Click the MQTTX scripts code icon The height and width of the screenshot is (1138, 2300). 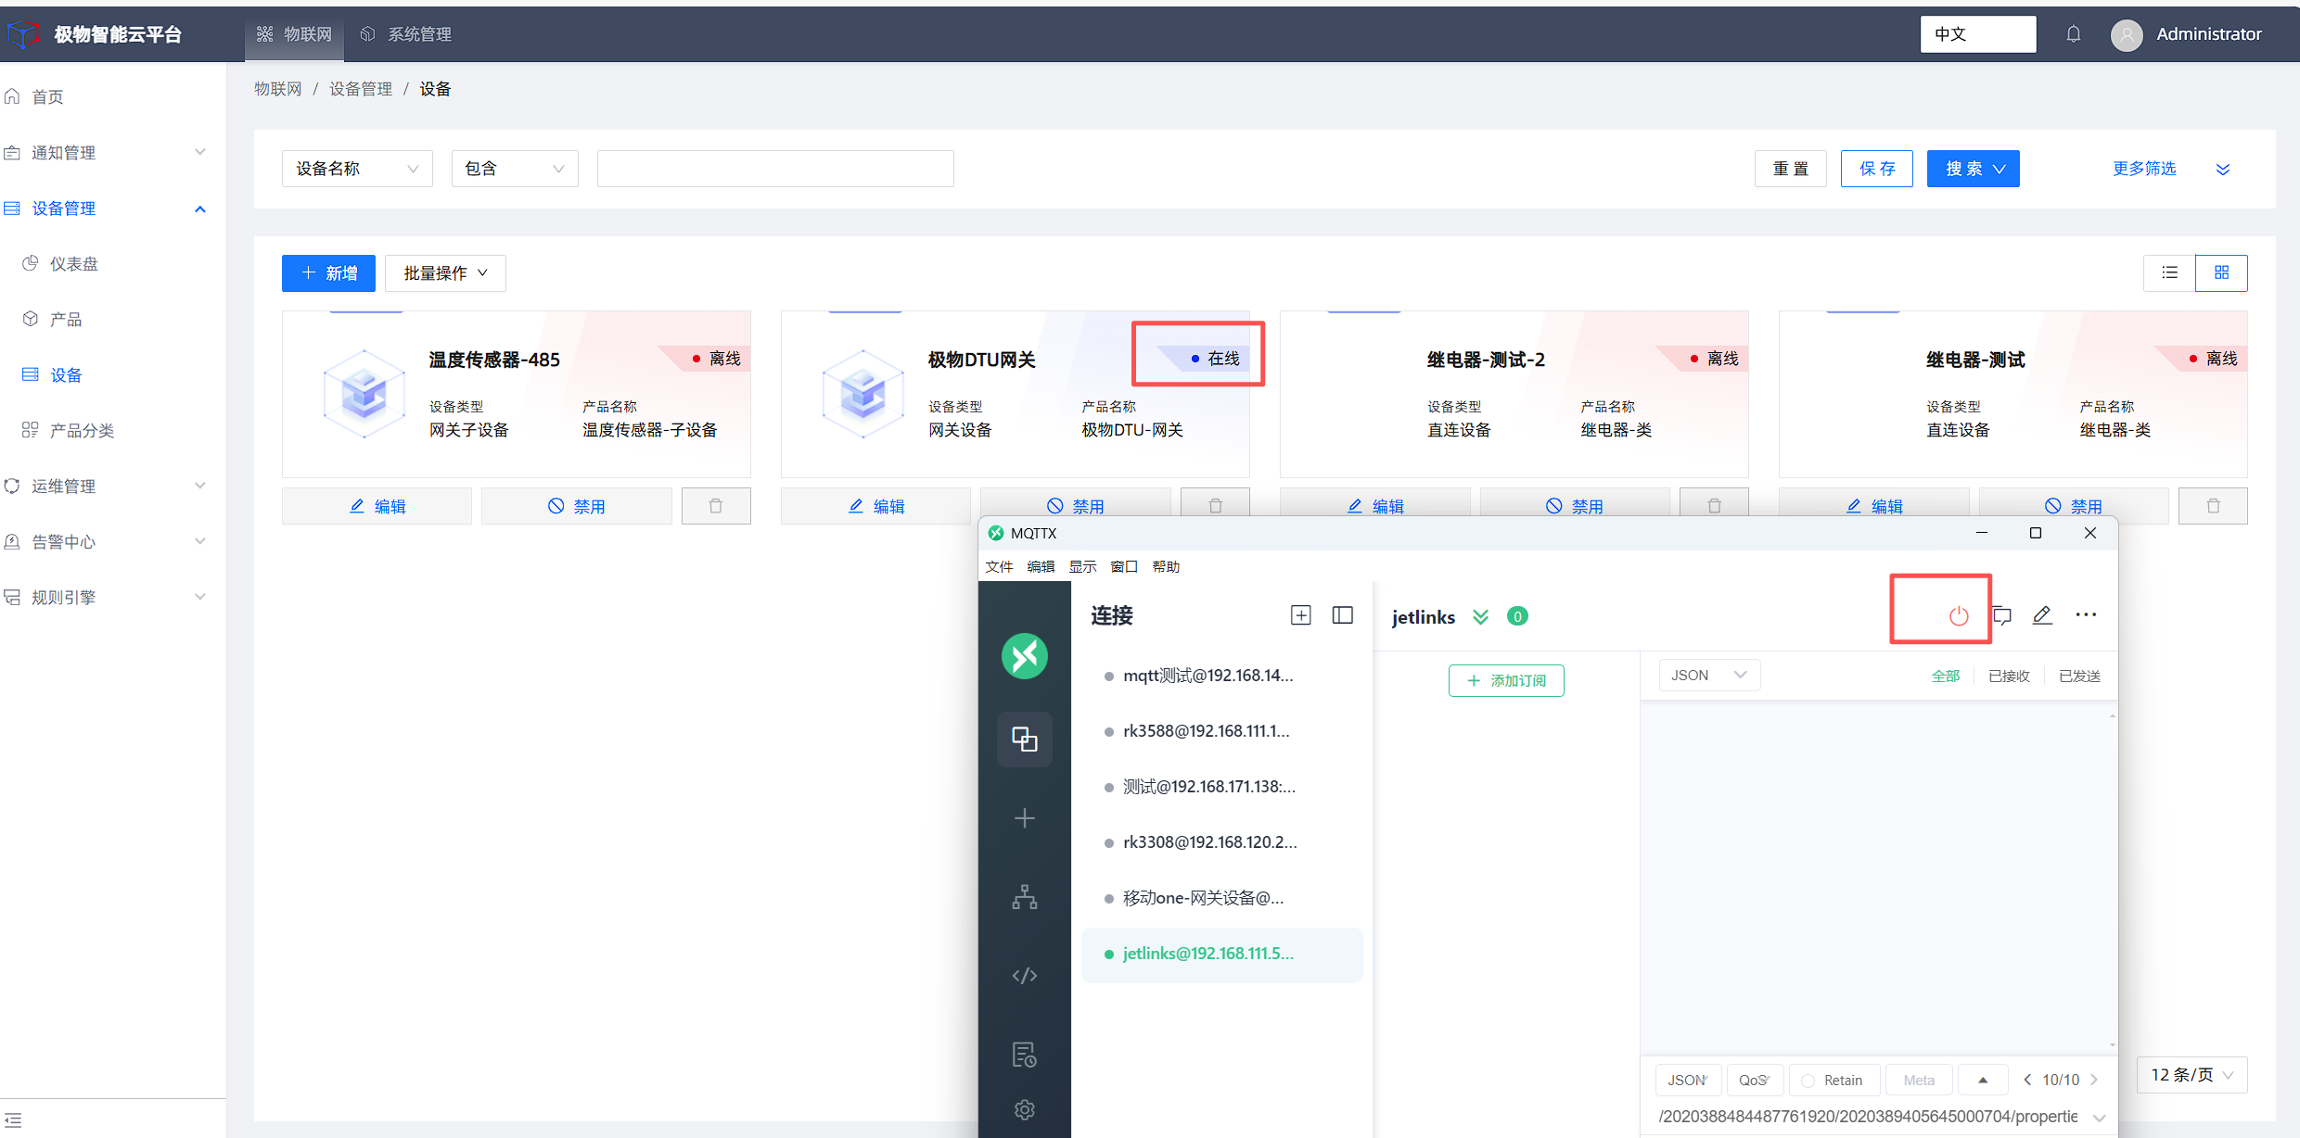tap(1024, 976)
